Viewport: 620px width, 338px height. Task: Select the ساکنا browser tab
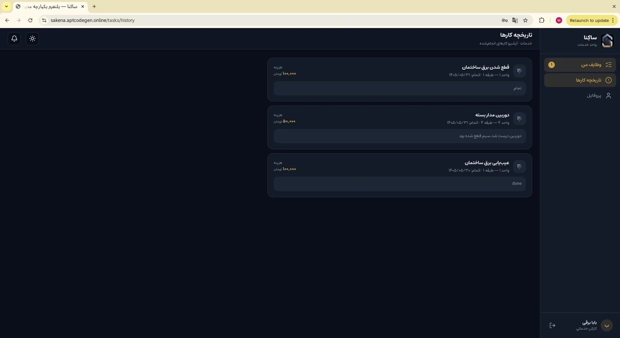point(50,6)
